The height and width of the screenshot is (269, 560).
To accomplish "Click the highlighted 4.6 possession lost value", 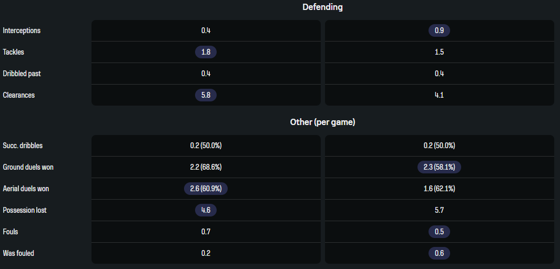I will click(x=206, y=210).
